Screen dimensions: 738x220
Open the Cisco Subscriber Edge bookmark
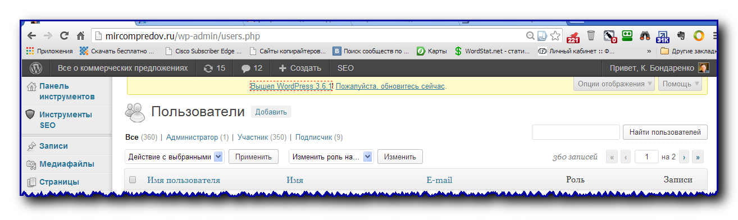click(x=203, y=51)
